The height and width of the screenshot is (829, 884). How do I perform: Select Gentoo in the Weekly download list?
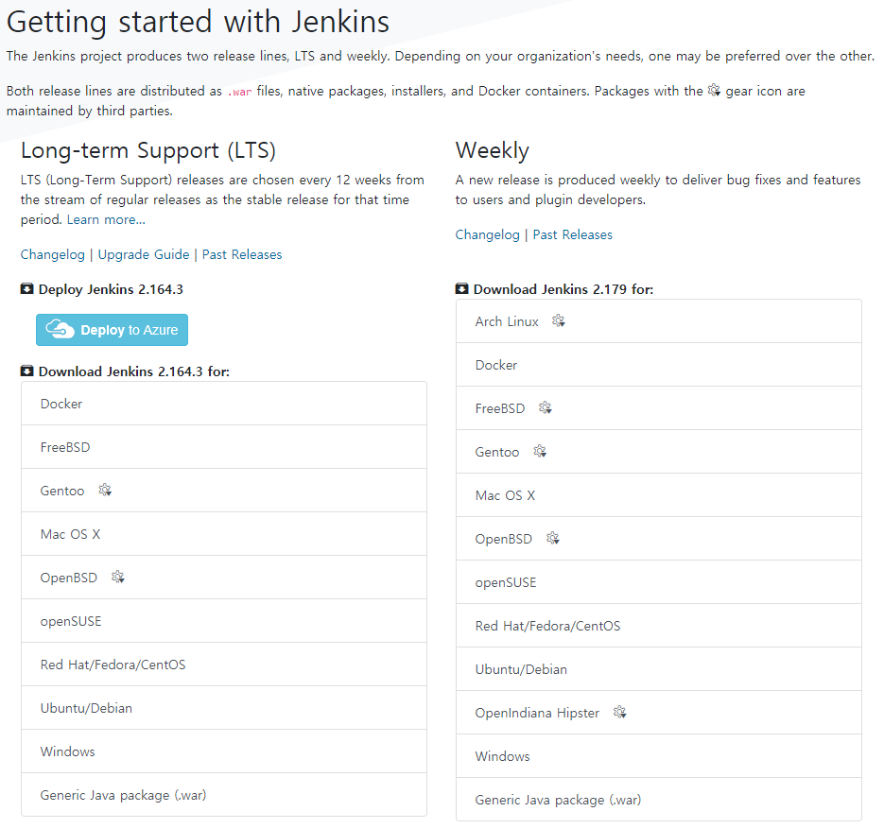(659, 452)
